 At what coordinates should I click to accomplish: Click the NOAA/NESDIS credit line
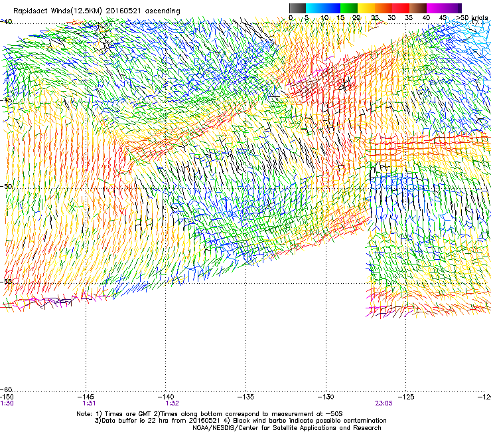coord(287,428)
